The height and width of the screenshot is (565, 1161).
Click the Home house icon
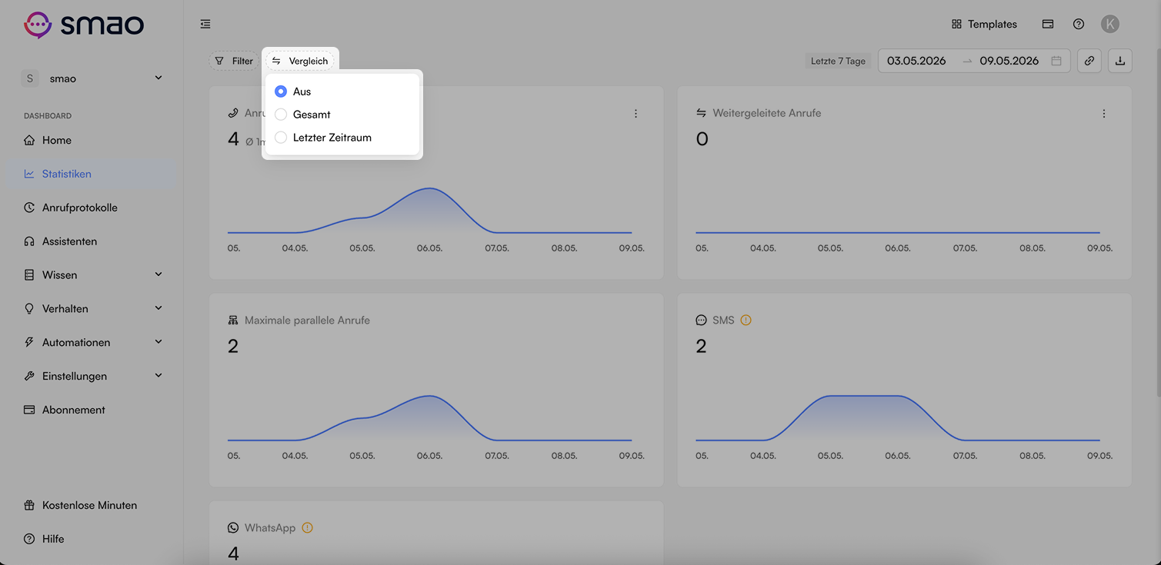point(29,140)
